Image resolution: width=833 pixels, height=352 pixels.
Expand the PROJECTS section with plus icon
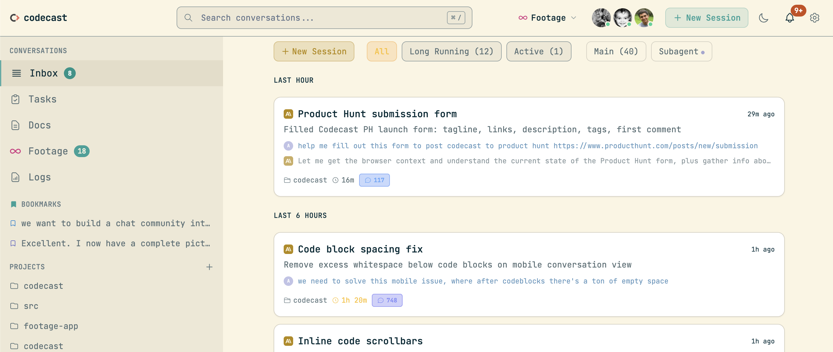209,267
